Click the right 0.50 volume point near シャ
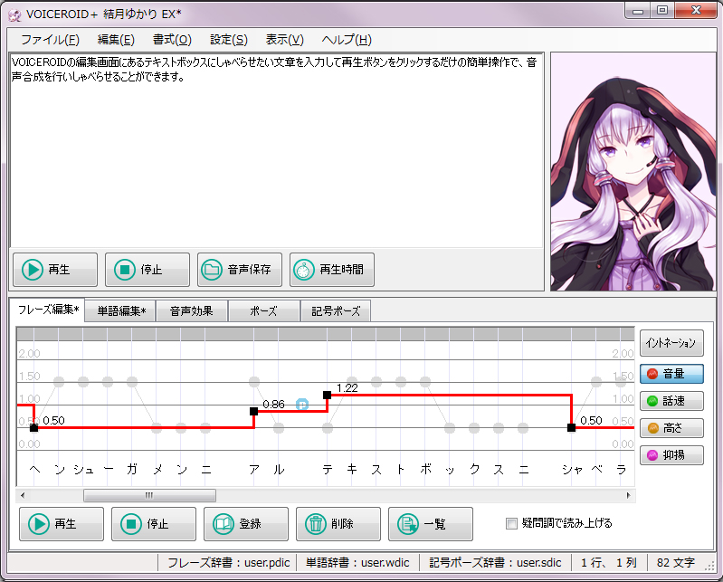 click(x=571, y=427)
